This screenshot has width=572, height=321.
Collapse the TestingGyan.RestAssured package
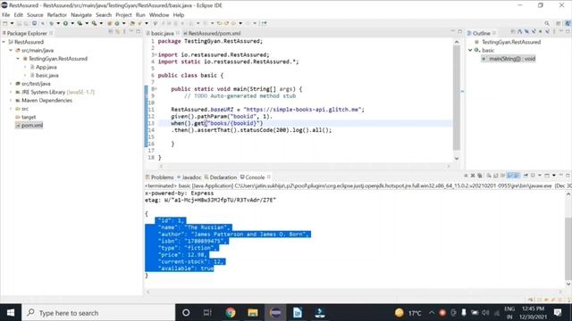(18, 59)
